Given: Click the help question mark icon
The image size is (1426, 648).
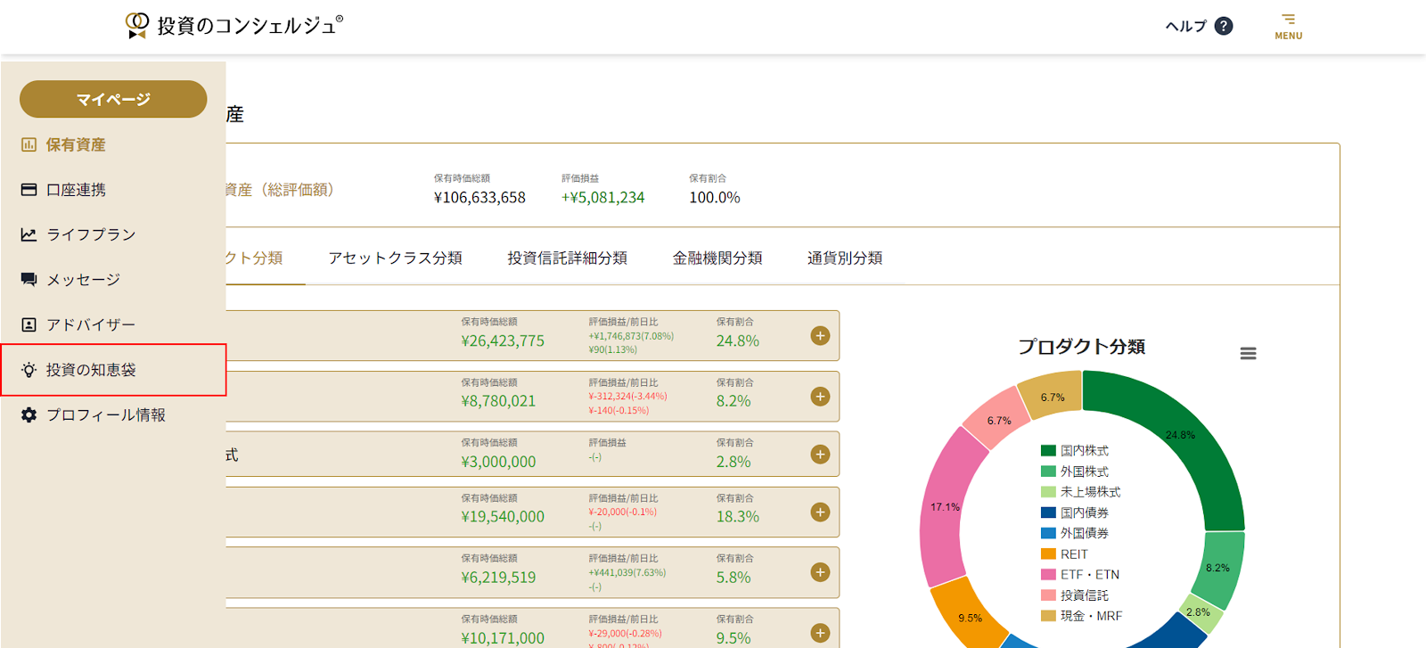Looking at the screenshot, I should pos(1224,26).
